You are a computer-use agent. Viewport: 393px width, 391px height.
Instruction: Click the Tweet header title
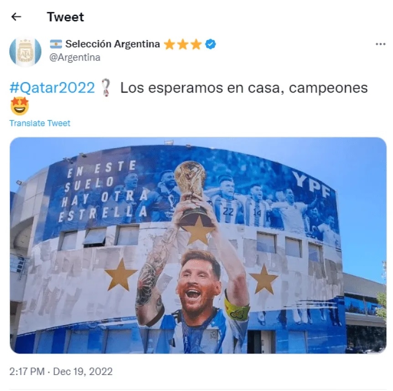point(65,17)
